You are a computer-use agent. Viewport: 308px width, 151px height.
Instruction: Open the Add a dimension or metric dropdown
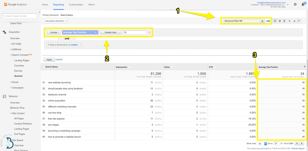click(x=64, y=45)
